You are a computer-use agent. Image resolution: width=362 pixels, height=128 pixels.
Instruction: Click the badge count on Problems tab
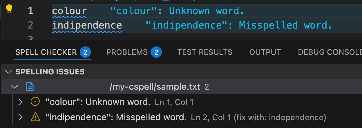pyautogui.click(x=156, y=52)
